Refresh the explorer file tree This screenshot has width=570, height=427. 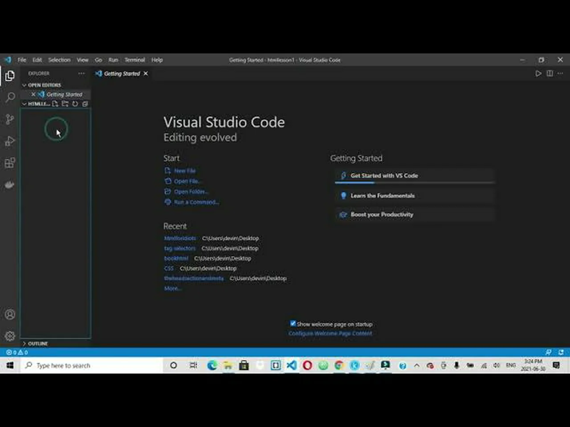(x=75, y=104)
